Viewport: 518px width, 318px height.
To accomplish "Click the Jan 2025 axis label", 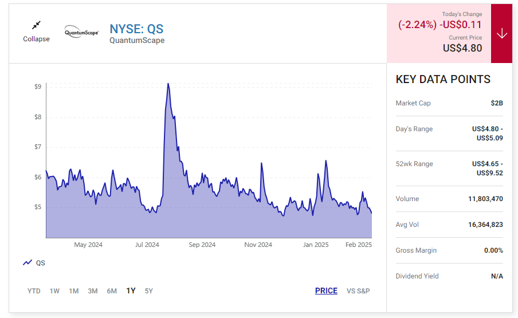I will click(316, 245).
